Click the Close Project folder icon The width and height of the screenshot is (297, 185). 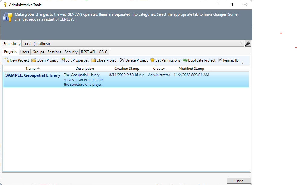point(94,60)
